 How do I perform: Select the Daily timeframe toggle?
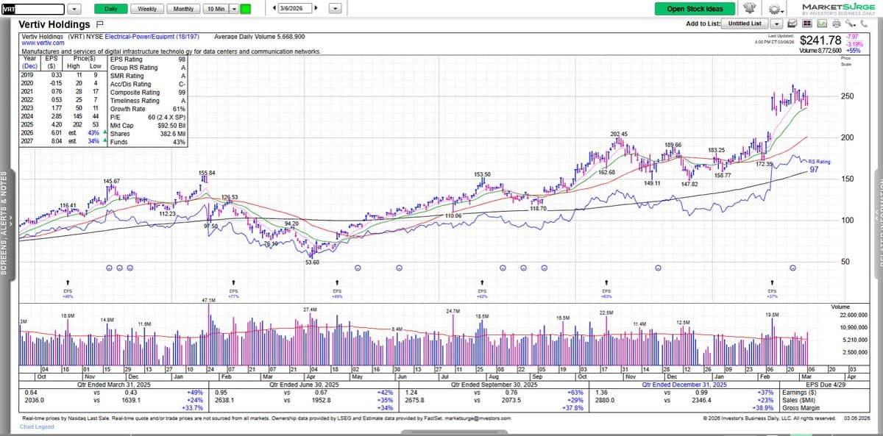coord(112,9)
